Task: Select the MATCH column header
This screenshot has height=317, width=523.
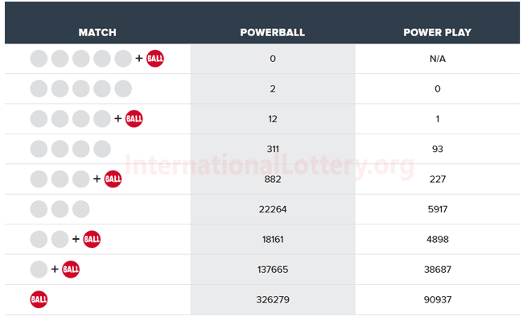Action: point(97,32)
